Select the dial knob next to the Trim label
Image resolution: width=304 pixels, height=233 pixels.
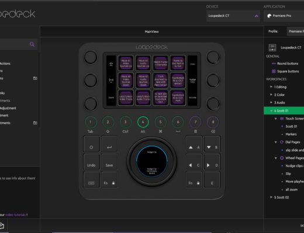point(213,57)
